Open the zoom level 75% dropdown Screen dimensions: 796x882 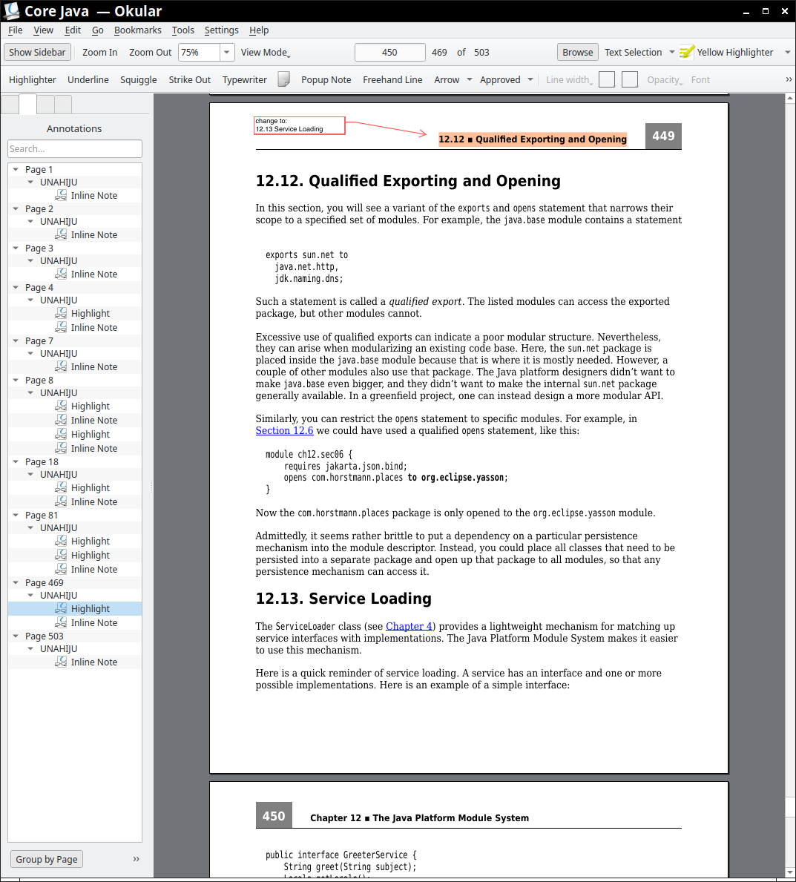click(x=227, y=52)
